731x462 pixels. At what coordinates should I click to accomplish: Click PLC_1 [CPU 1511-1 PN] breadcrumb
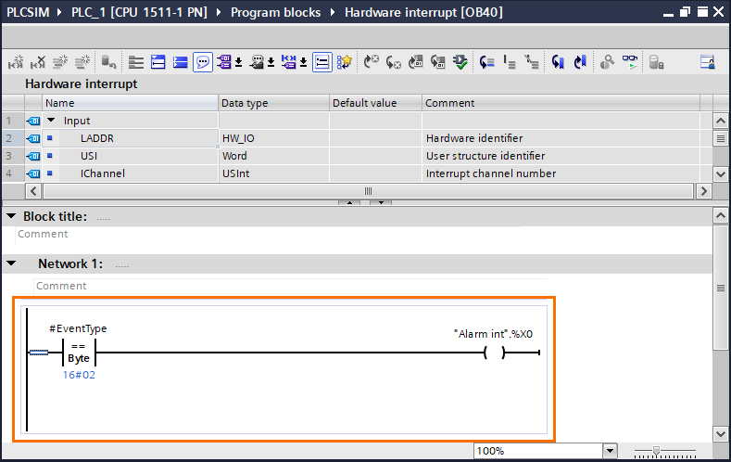(139, 12)
